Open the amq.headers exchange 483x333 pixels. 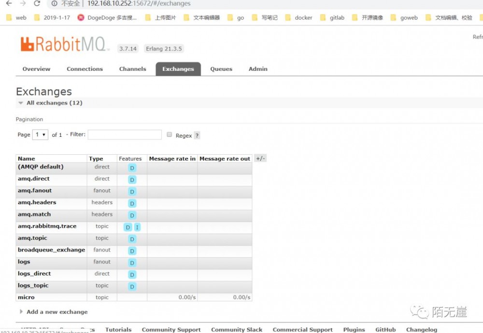[37, 202]
